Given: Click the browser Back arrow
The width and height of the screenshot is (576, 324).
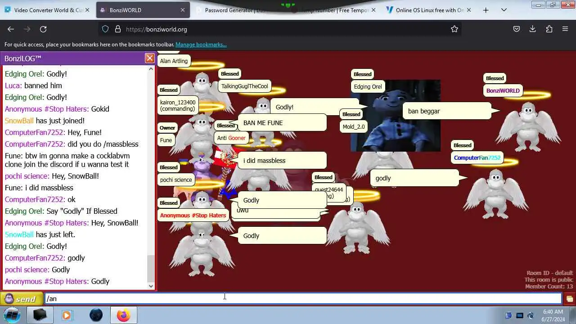Looking at the screenshot, I should coord(11,29).
